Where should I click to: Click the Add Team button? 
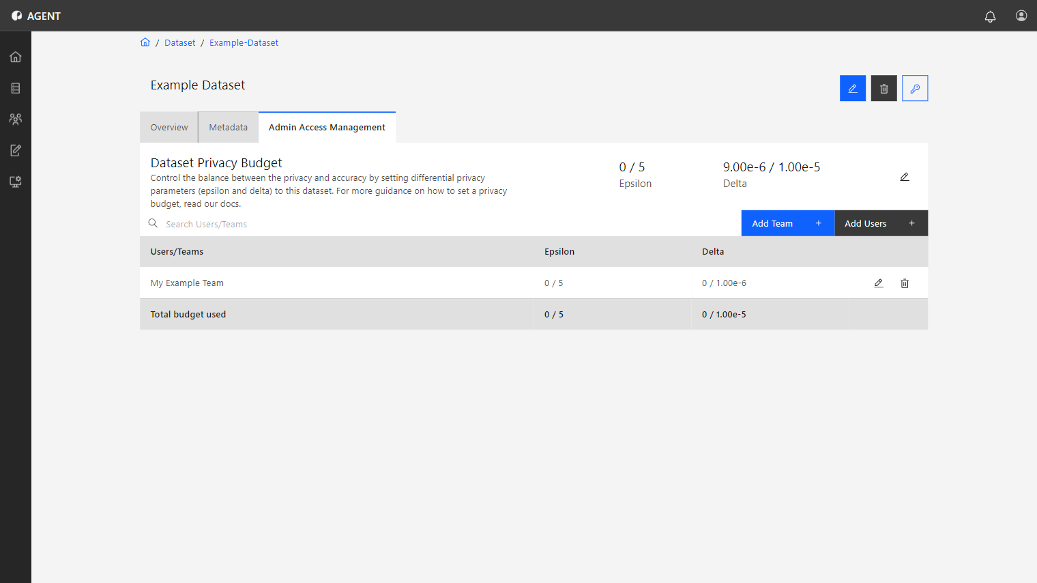coord(788,223)
